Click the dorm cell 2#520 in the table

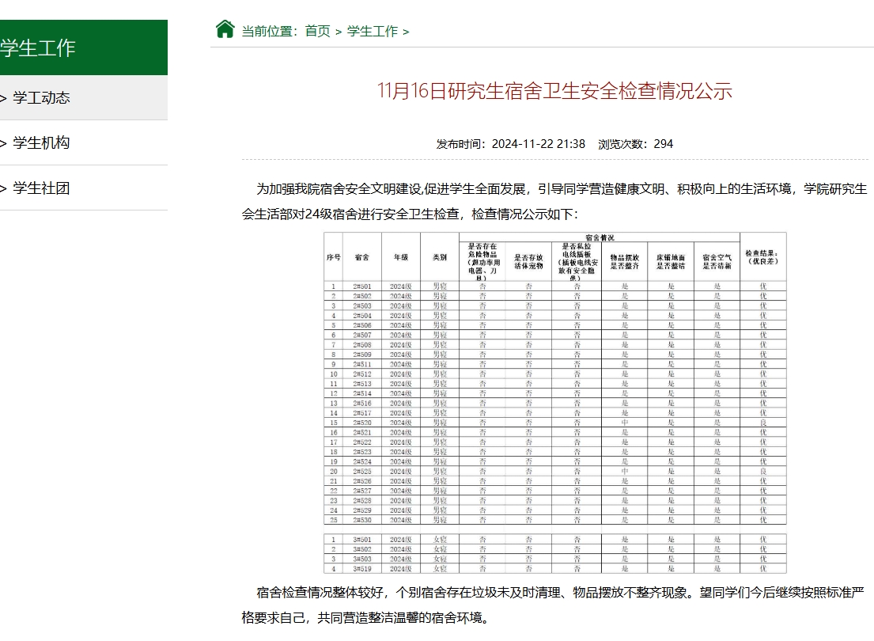tap(362, 423)
